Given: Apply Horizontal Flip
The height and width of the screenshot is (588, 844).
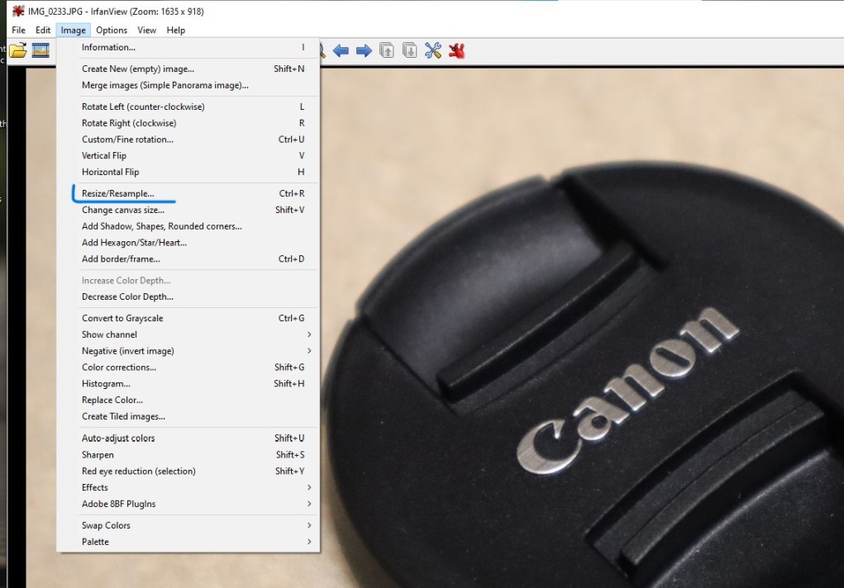Looking at the screenshot, I should click(188, 172).
